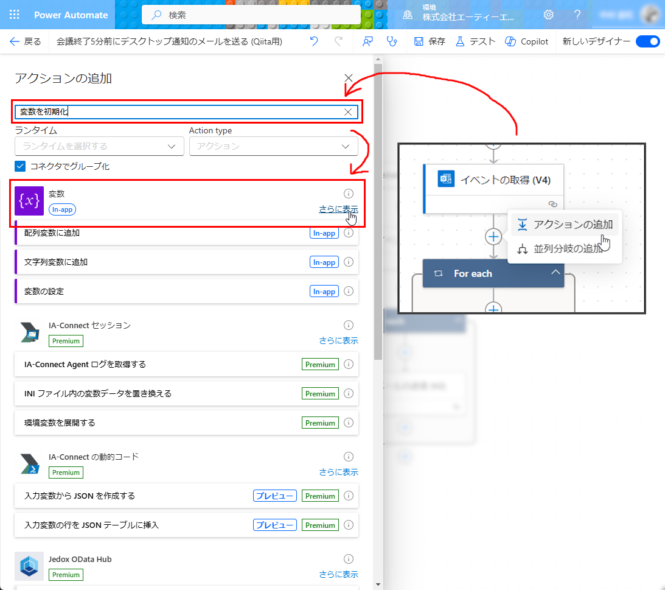Click the action search field
This screenshot has height=590, width=665.
tap(187, 112)
